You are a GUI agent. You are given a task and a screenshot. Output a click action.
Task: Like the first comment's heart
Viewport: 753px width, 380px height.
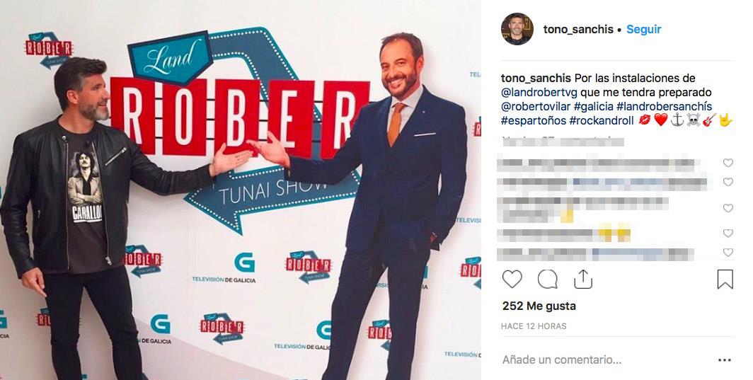tap(728, 163)
